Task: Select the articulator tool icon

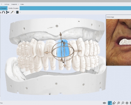Action: click(8, 12)
